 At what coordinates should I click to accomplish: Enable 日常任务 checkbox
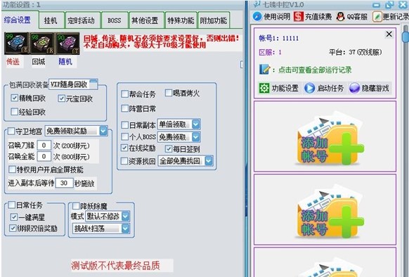(12, 205)
